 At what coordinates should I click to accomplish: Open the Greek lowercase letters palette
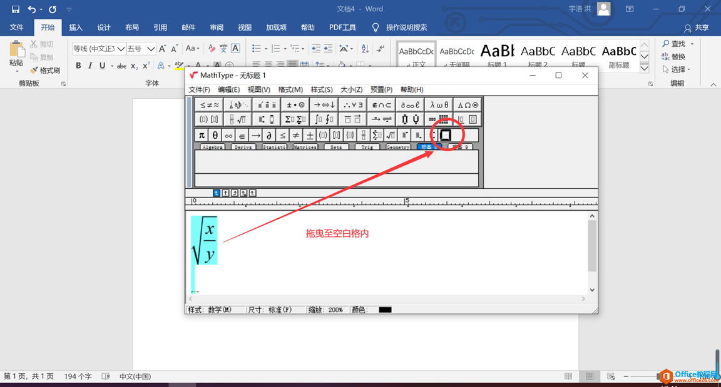point(439,104)
